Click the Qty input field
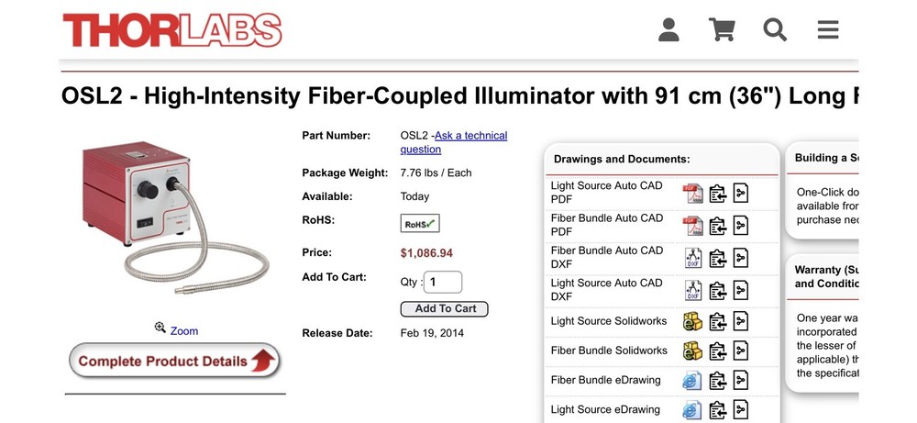Viewport: 917px width, 423px height. (444, 283)
